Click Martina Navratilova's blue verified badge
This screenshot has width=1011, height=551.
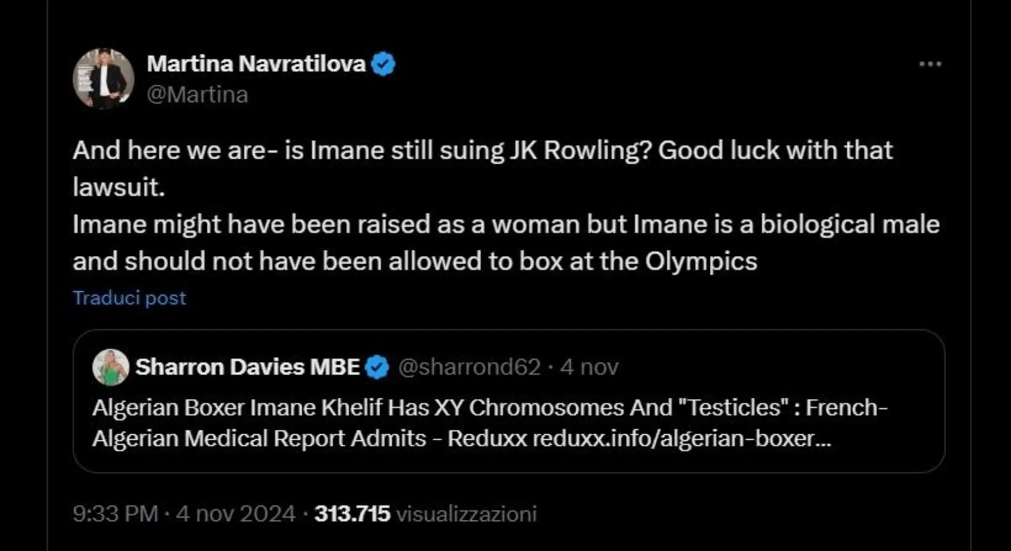point(384,63)
